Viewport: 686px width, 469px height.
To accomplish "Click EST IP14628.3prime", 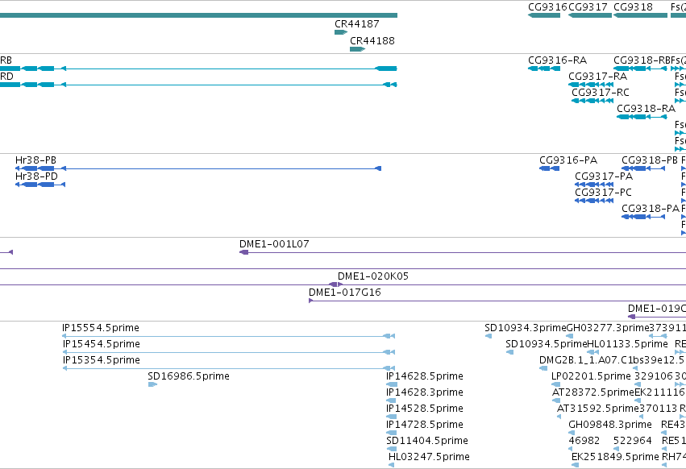I will coord(425,392).
